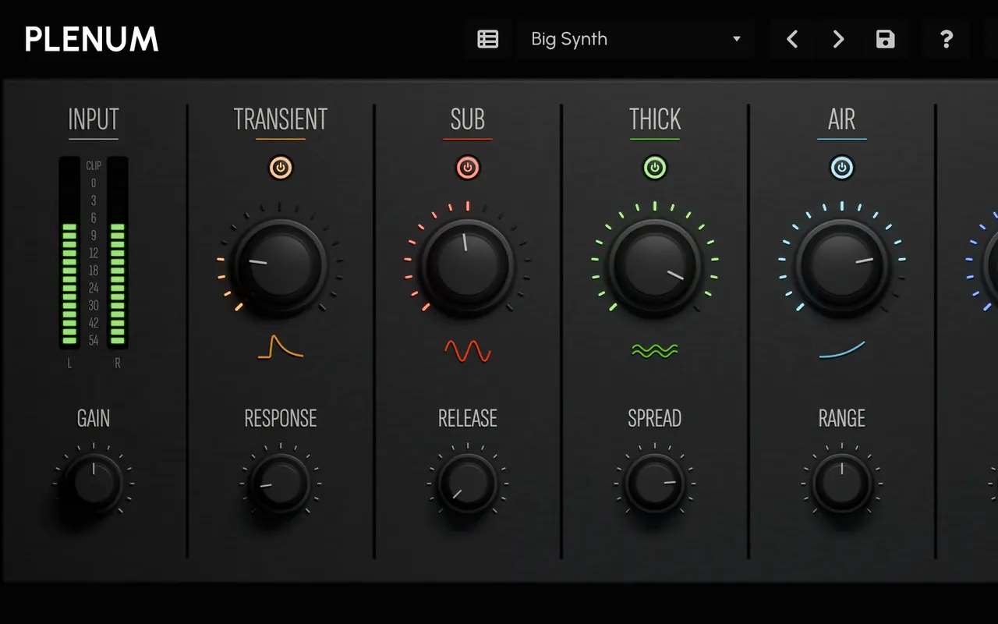The height and width of the screenshot is (624, 998).
Task: Click the Sub amount large knob
Action: click(x=468, y=266)
